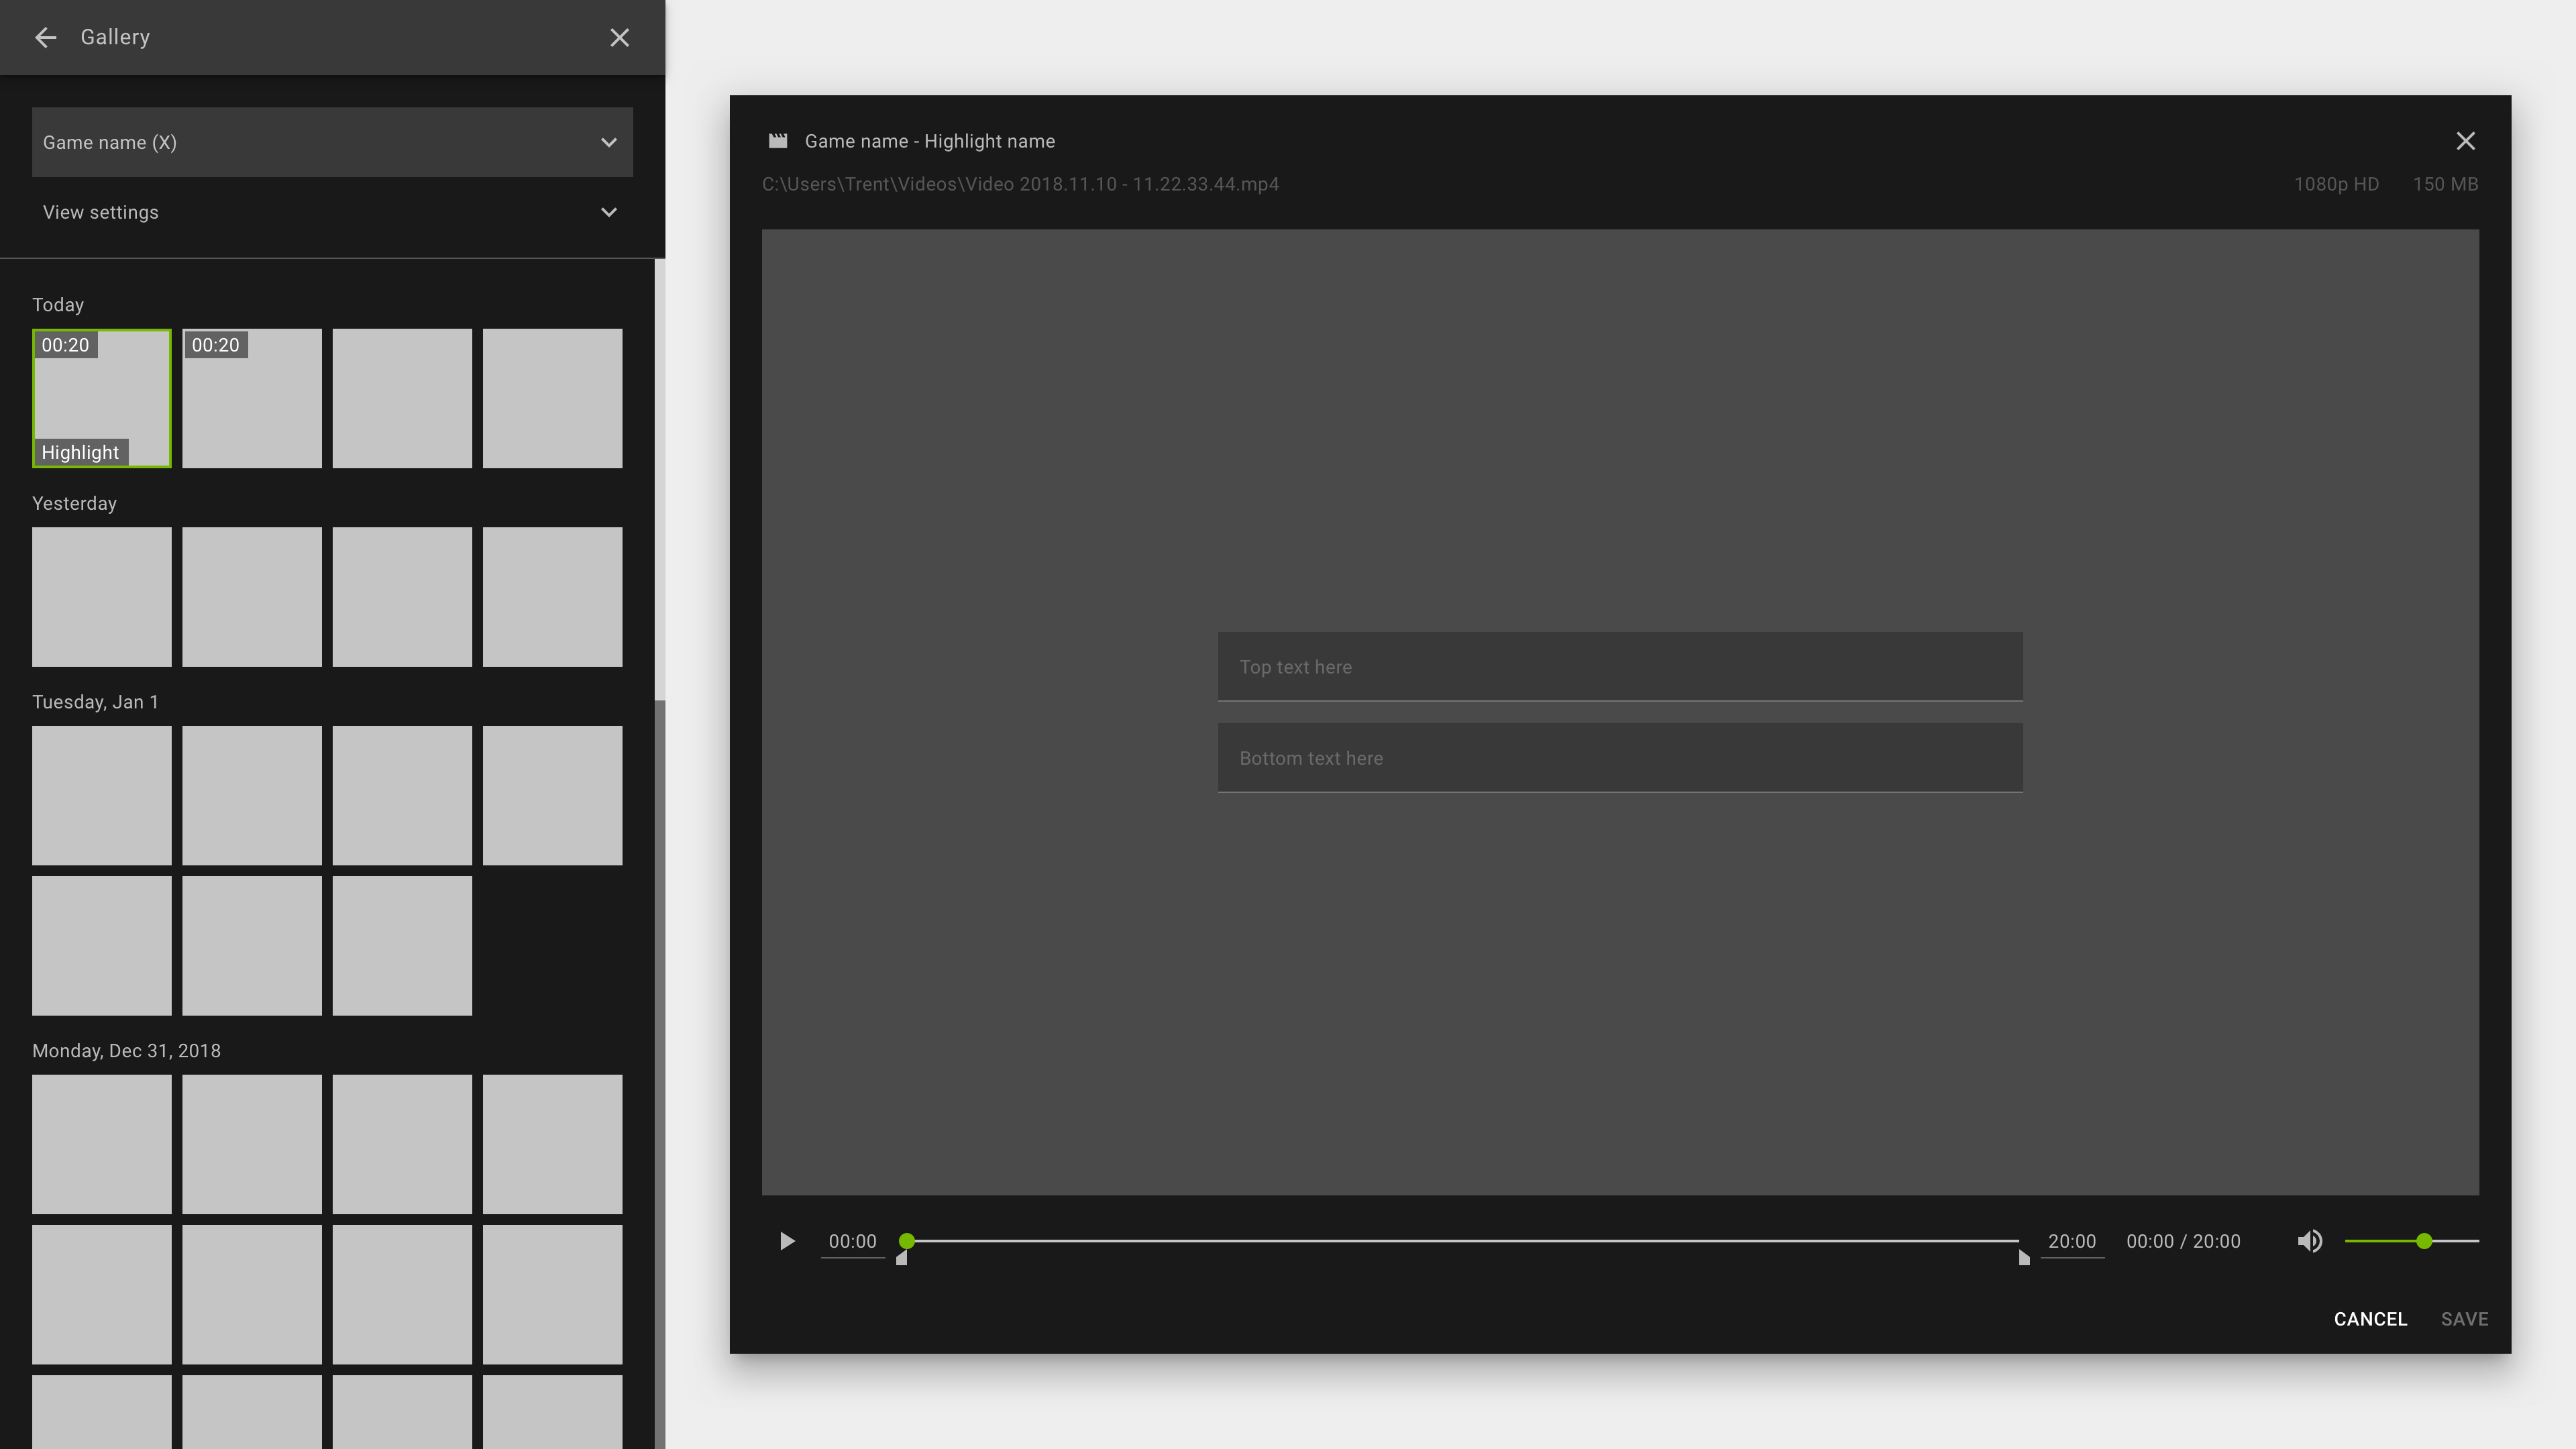The height and width of the screenshot is (1449, 2576).
Task: Click the Today section heading
Action: 58,305
